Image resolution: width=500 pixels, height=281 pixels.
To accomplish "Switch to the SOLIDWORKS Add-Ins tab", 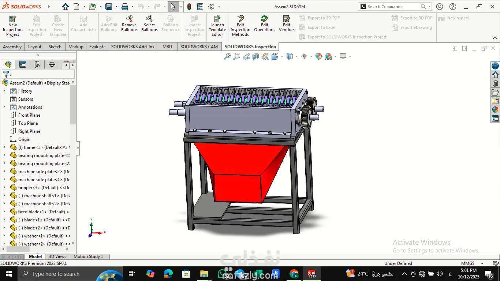I will click(x=133, y=47).
